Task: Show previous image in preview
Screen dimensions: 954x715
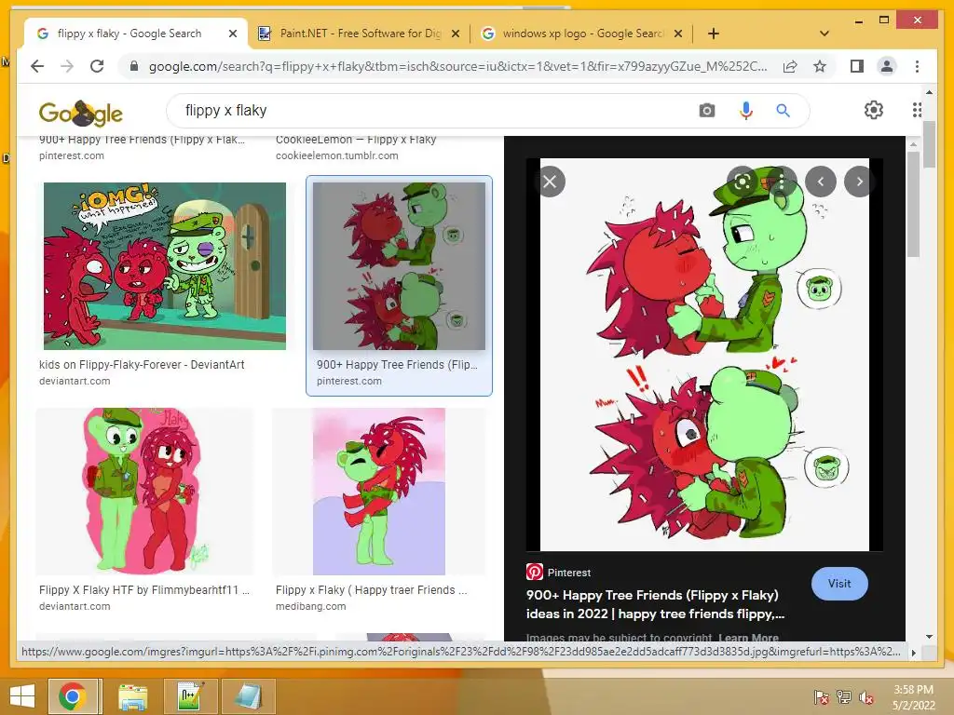Action: (x=821, y=182)
